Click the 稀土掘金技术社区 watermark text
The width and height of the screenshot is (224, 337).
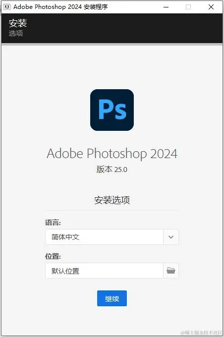[x=201, y=333]
